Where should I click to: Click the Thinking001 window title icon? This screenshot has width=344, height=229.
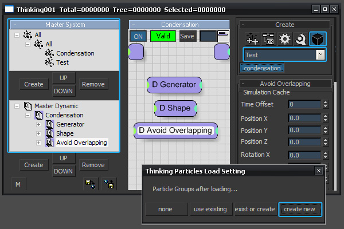(9, 9)
